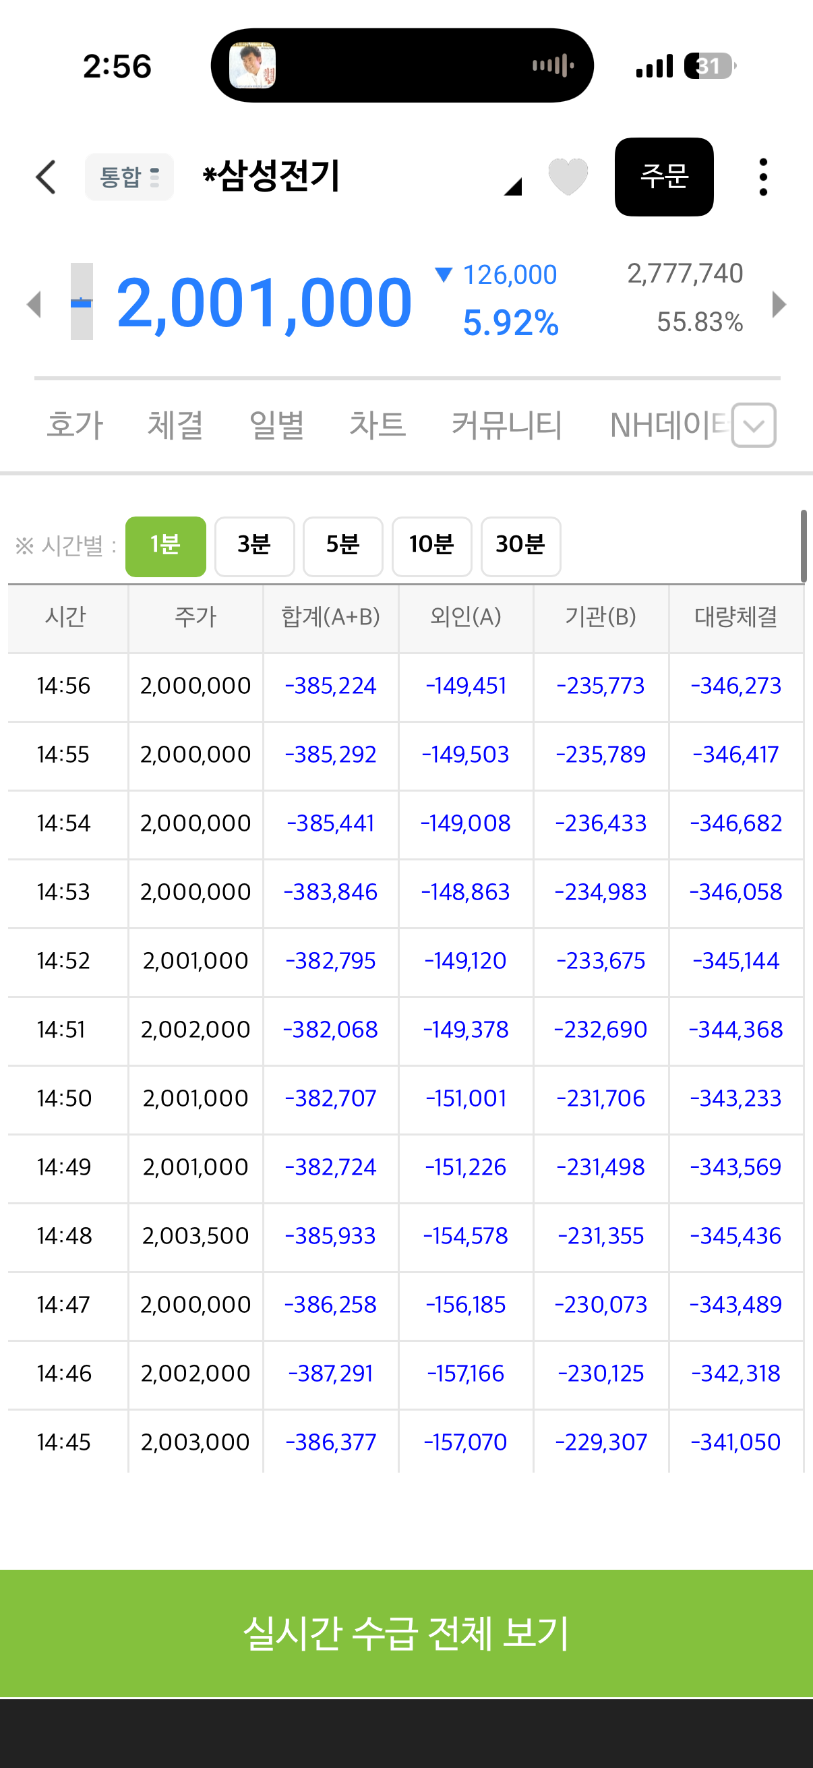Select the 5분 interval

point(342,546)
